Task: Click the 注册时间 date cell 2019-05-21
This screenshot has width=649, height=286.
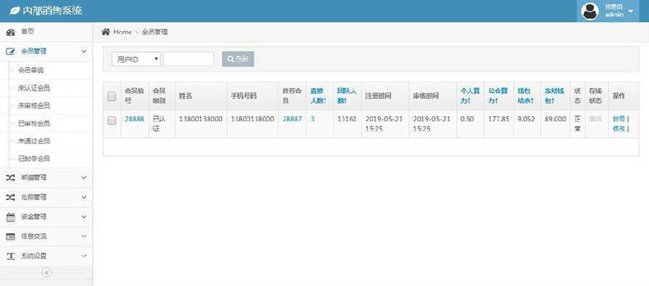Action: [384, 123]
